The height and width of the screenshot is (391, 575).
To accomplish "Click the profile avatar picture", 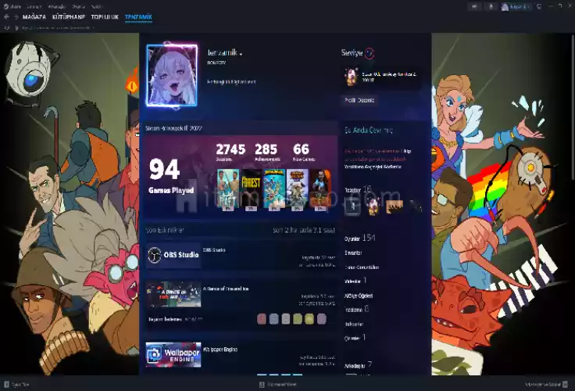I will (x=171, y=75).
